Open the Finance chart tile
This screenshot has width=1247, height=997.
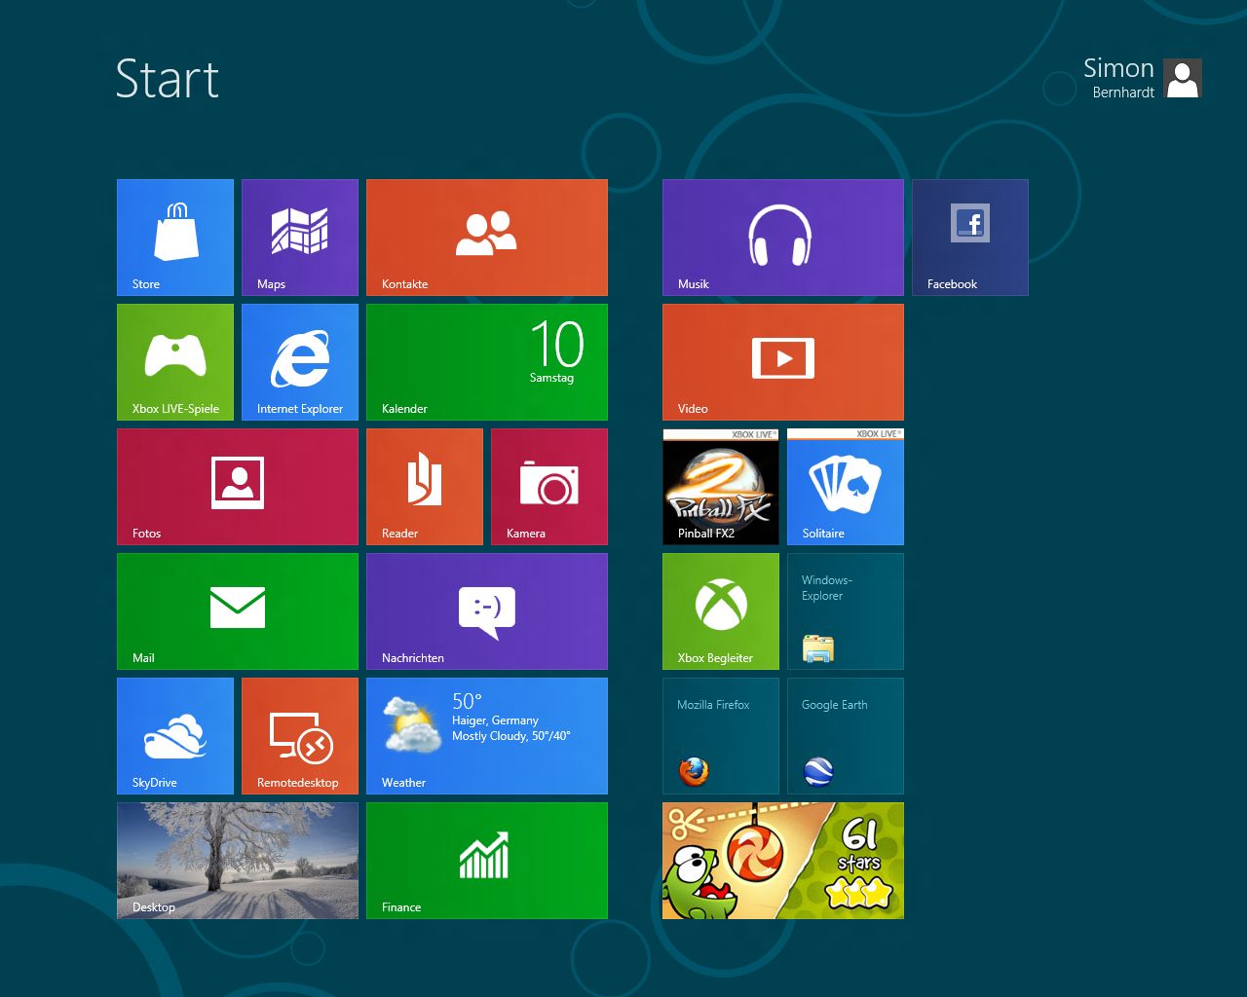[x=487, y=861]
